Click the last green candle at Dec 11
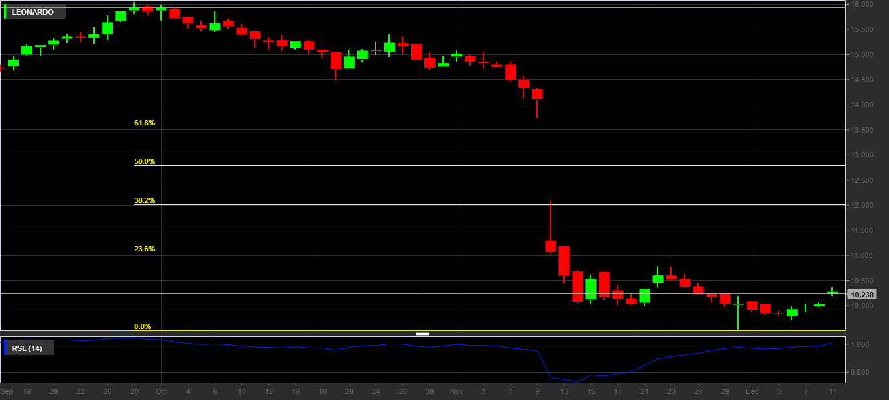 point(832,293)
